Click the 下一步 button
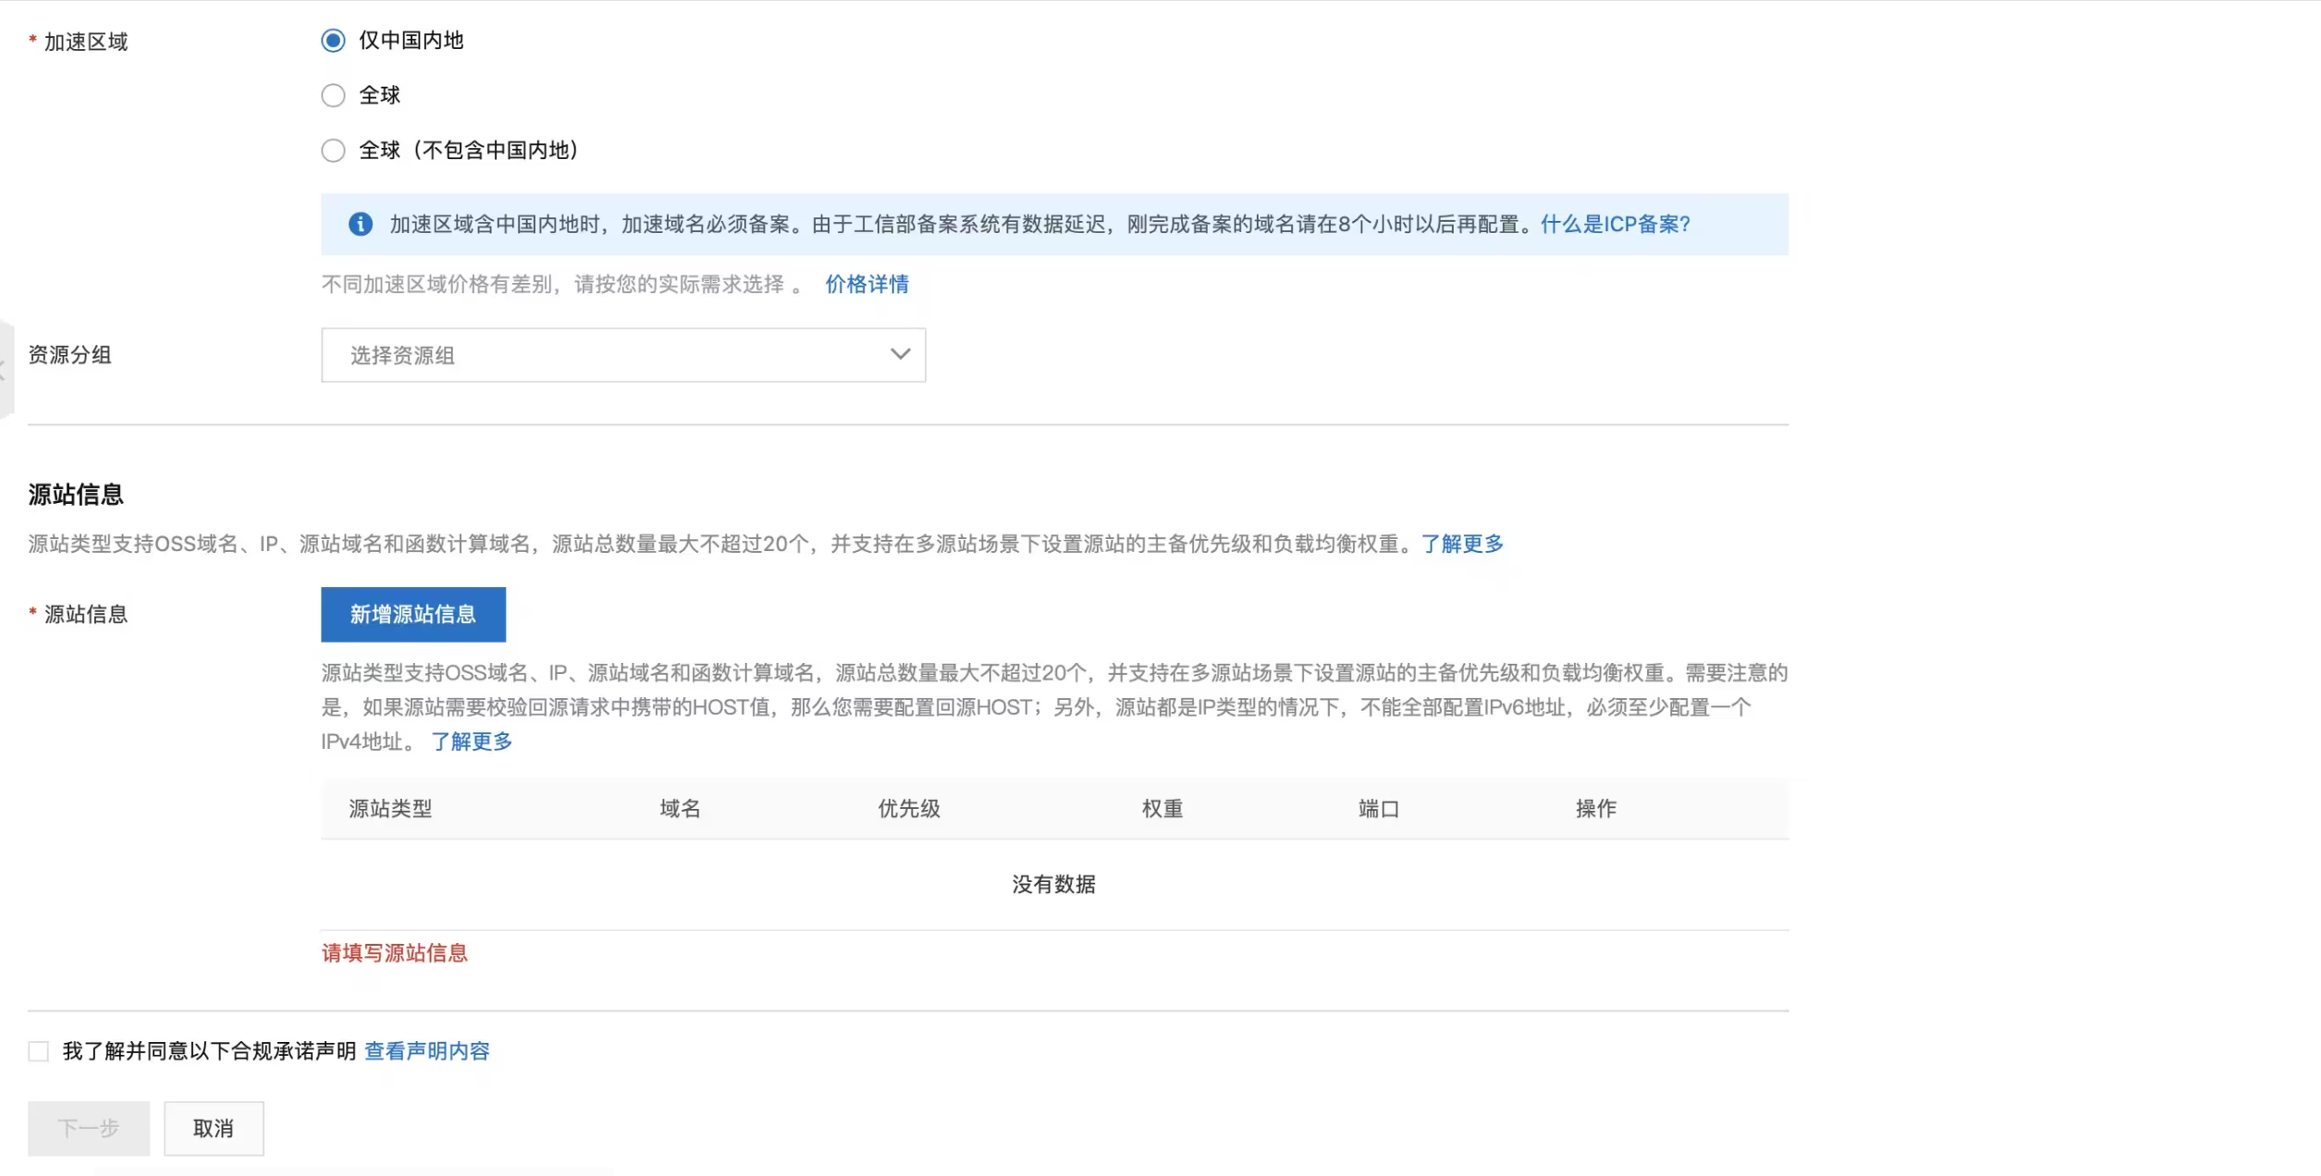The image size is (2321, 1176). click(x=89, y=1128)
